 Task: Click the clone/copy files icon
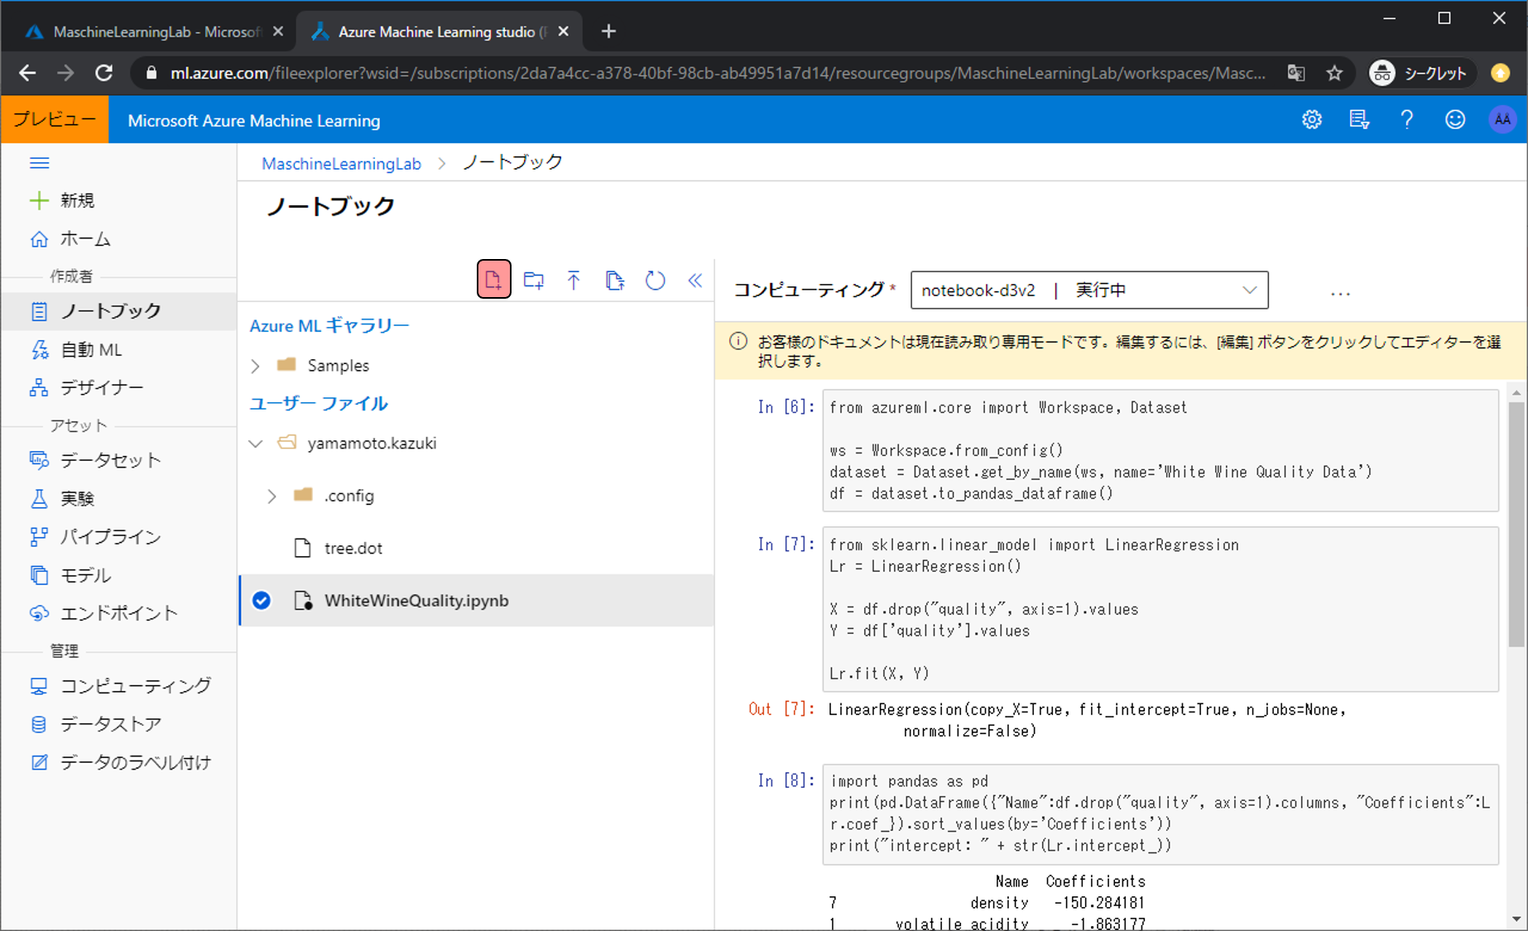(x=614, y=281)
